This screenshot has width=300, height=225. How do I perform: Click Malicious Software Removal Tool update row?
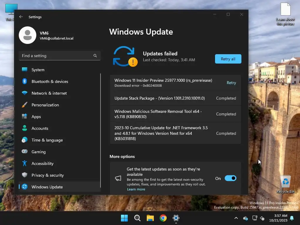click(x=175, y=114)
